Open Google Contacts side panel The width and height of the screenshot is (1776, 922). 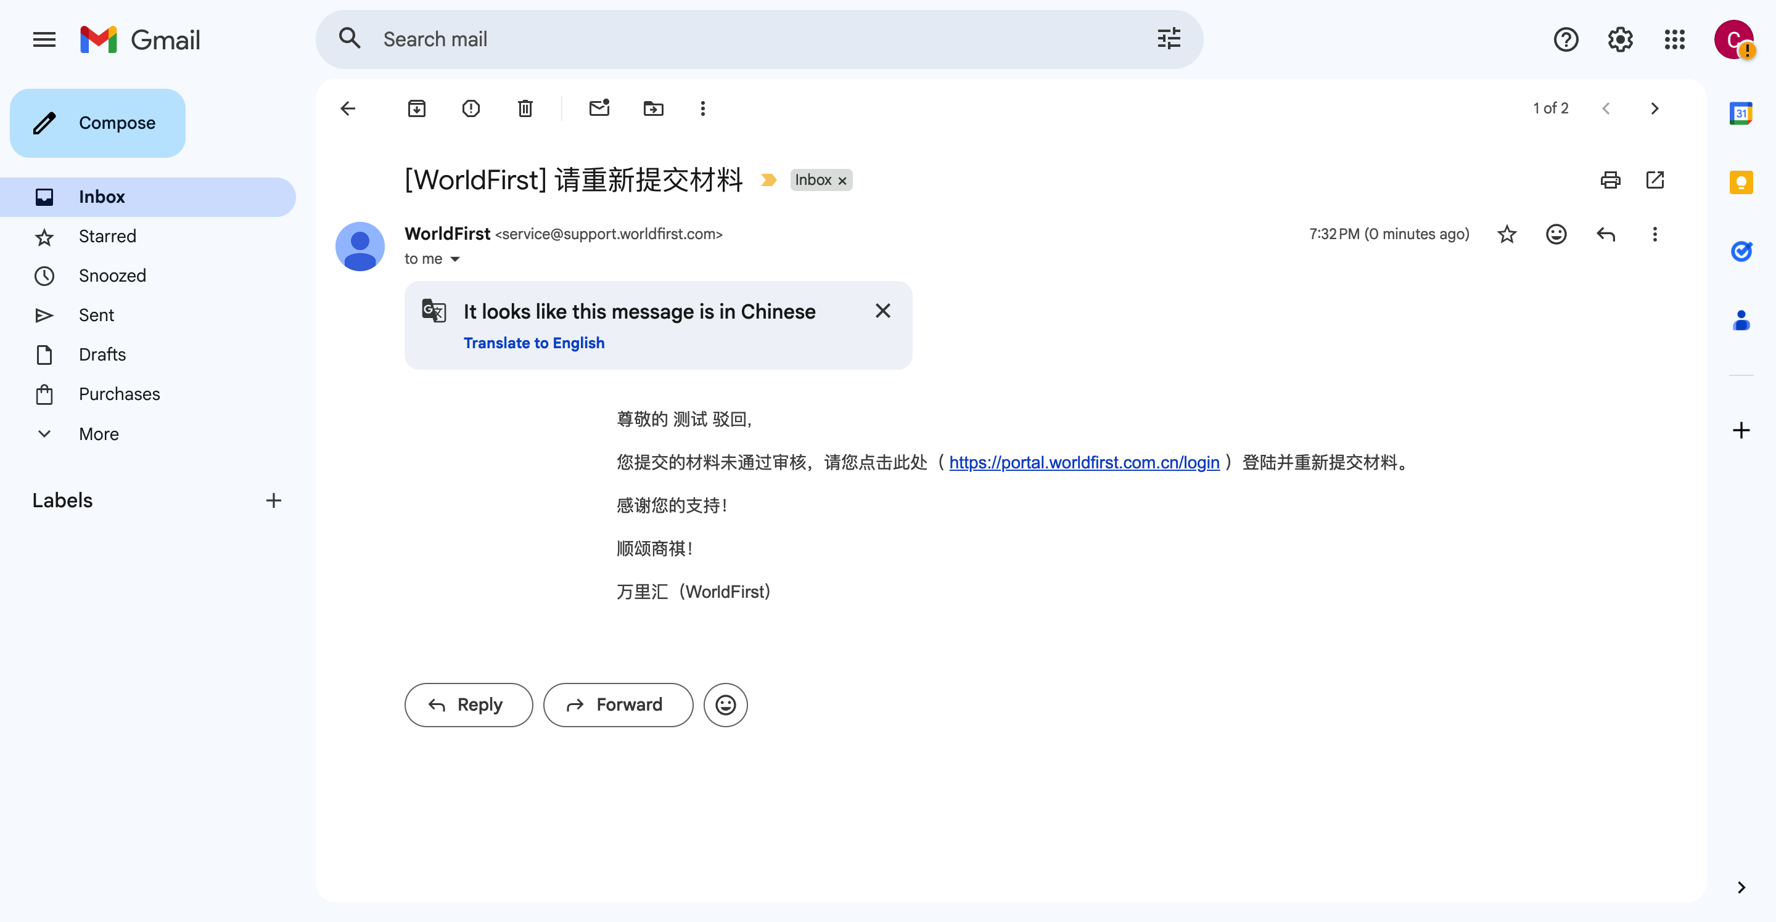point(1741,320)
